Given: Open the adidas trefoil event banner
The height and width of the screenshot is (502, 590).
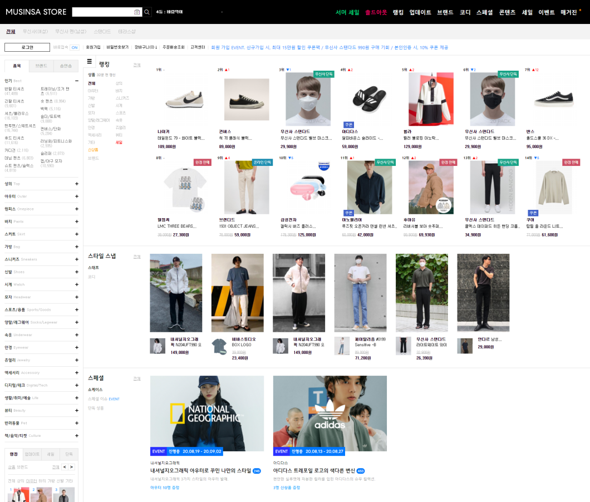Looking at the screenshot, I should click(330, 414).
